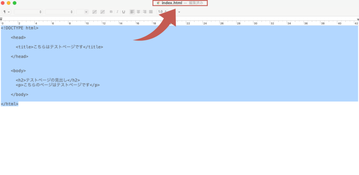This screenshot has height=175, width=359.
Task: Open the paragraph styles menu
Action: [7, 12]
